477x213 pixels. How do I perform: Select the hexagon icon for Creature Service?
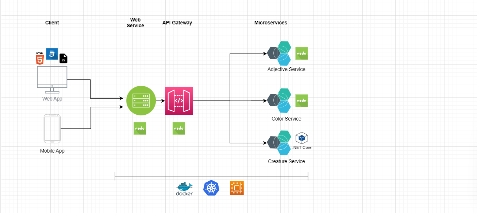tap(279, 143)
